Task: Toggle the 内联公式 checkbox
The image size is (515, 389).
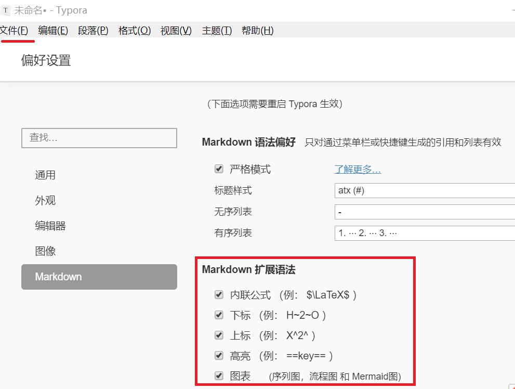Action: 219,294
